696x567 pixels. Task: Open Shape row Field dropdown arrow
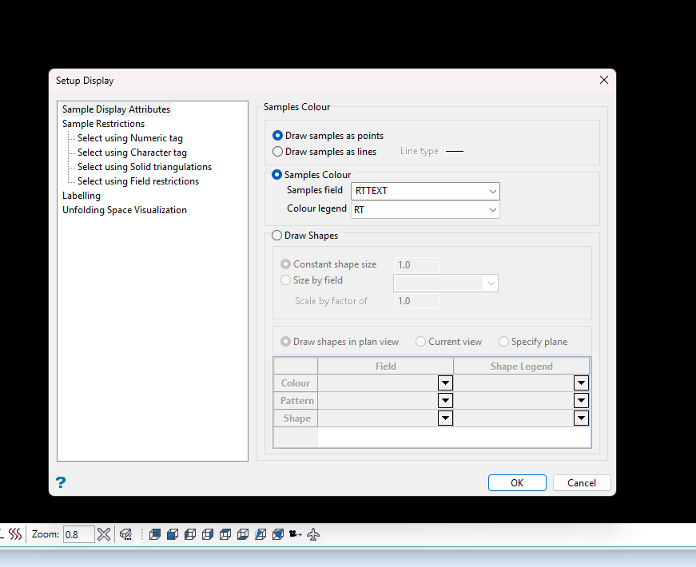[445, 418]
